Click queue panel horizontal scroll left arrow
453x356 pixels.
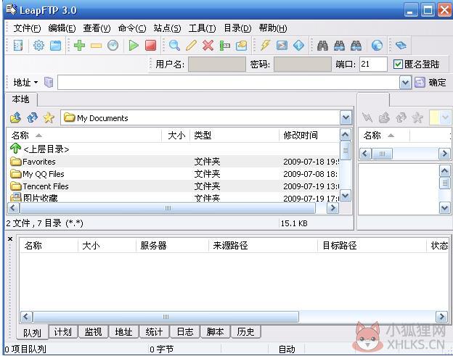(26, 316)
